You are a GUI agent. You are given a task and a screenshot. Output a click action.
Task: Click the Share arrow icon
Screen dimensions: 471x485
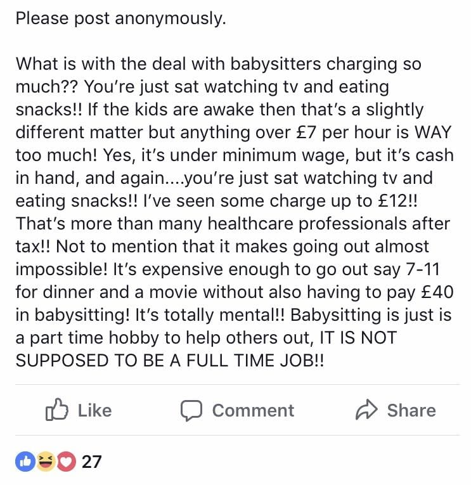click(x=366, y=409)
